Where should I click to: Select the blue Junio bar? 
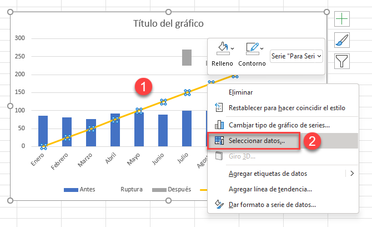click(x=163, y=131)
